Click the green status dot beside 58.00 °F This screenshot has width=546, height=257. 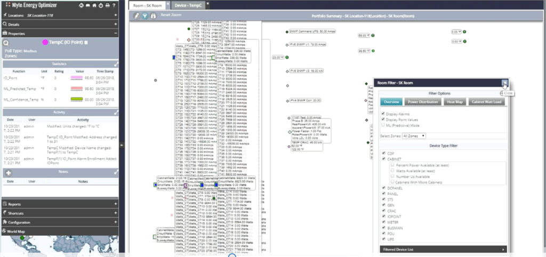pyautogui.click(x=373, y=36)
